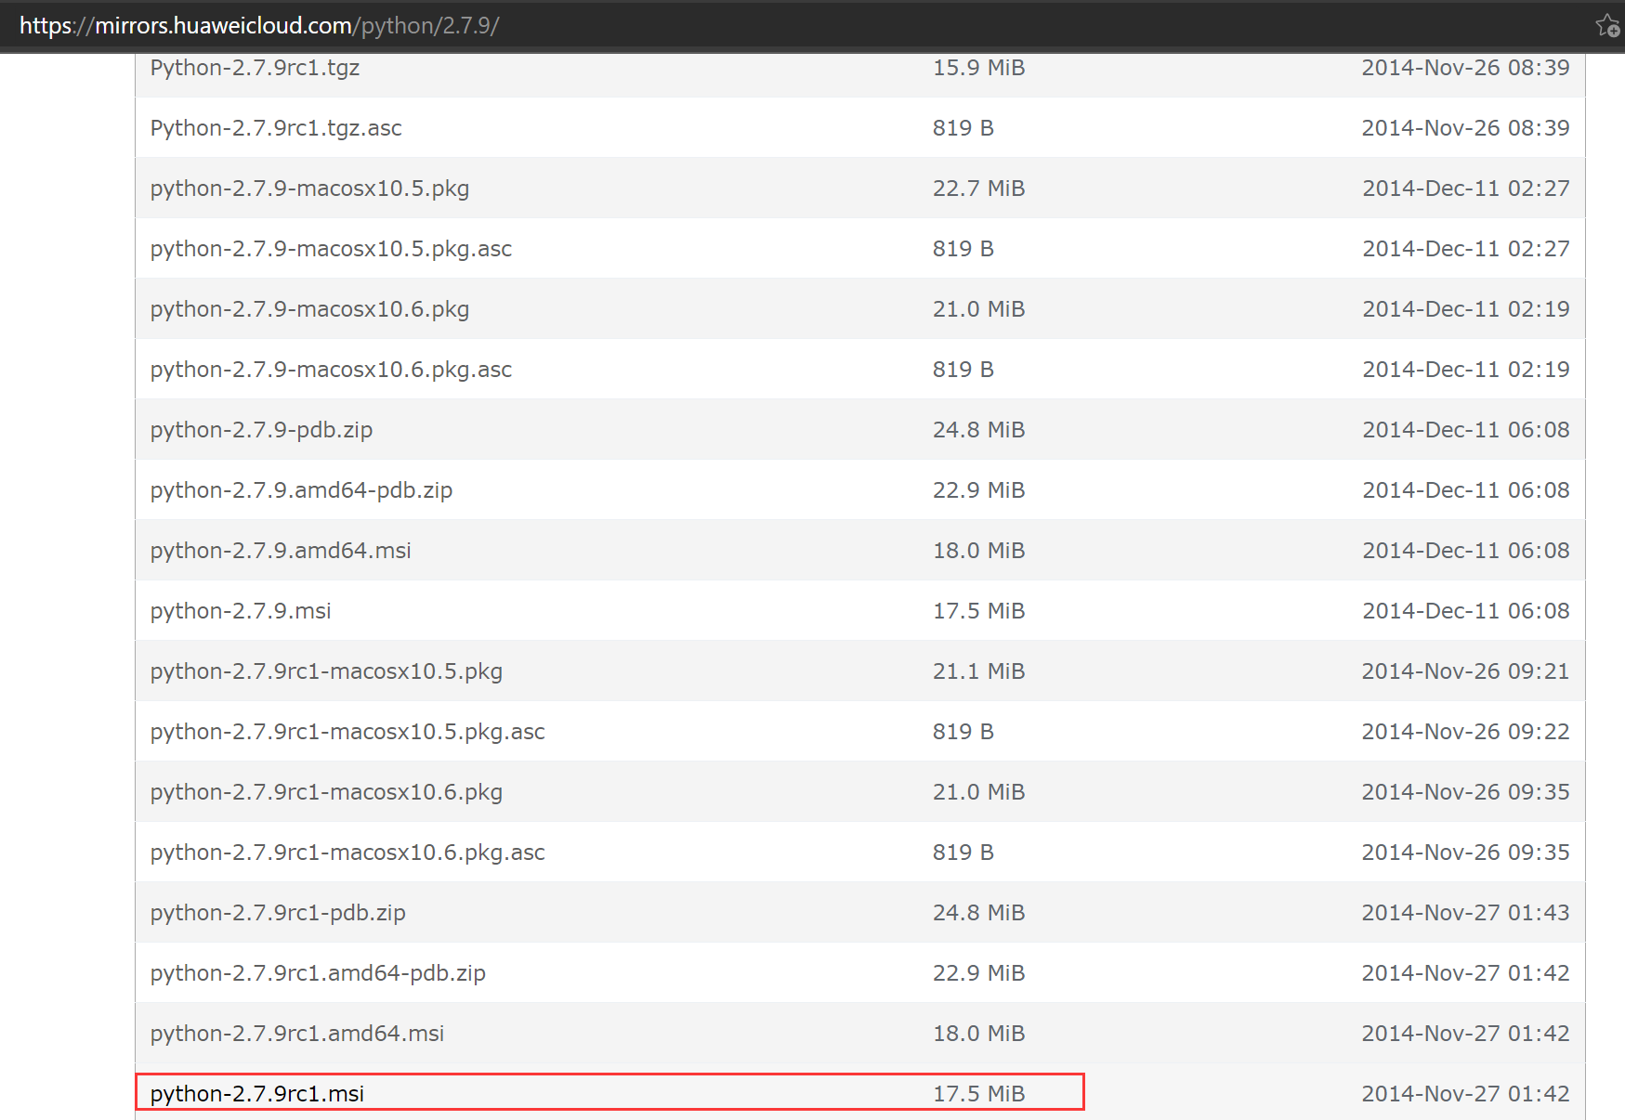Download python-2.7.9rc1-macosx10.6.pkg

[326, 792]
